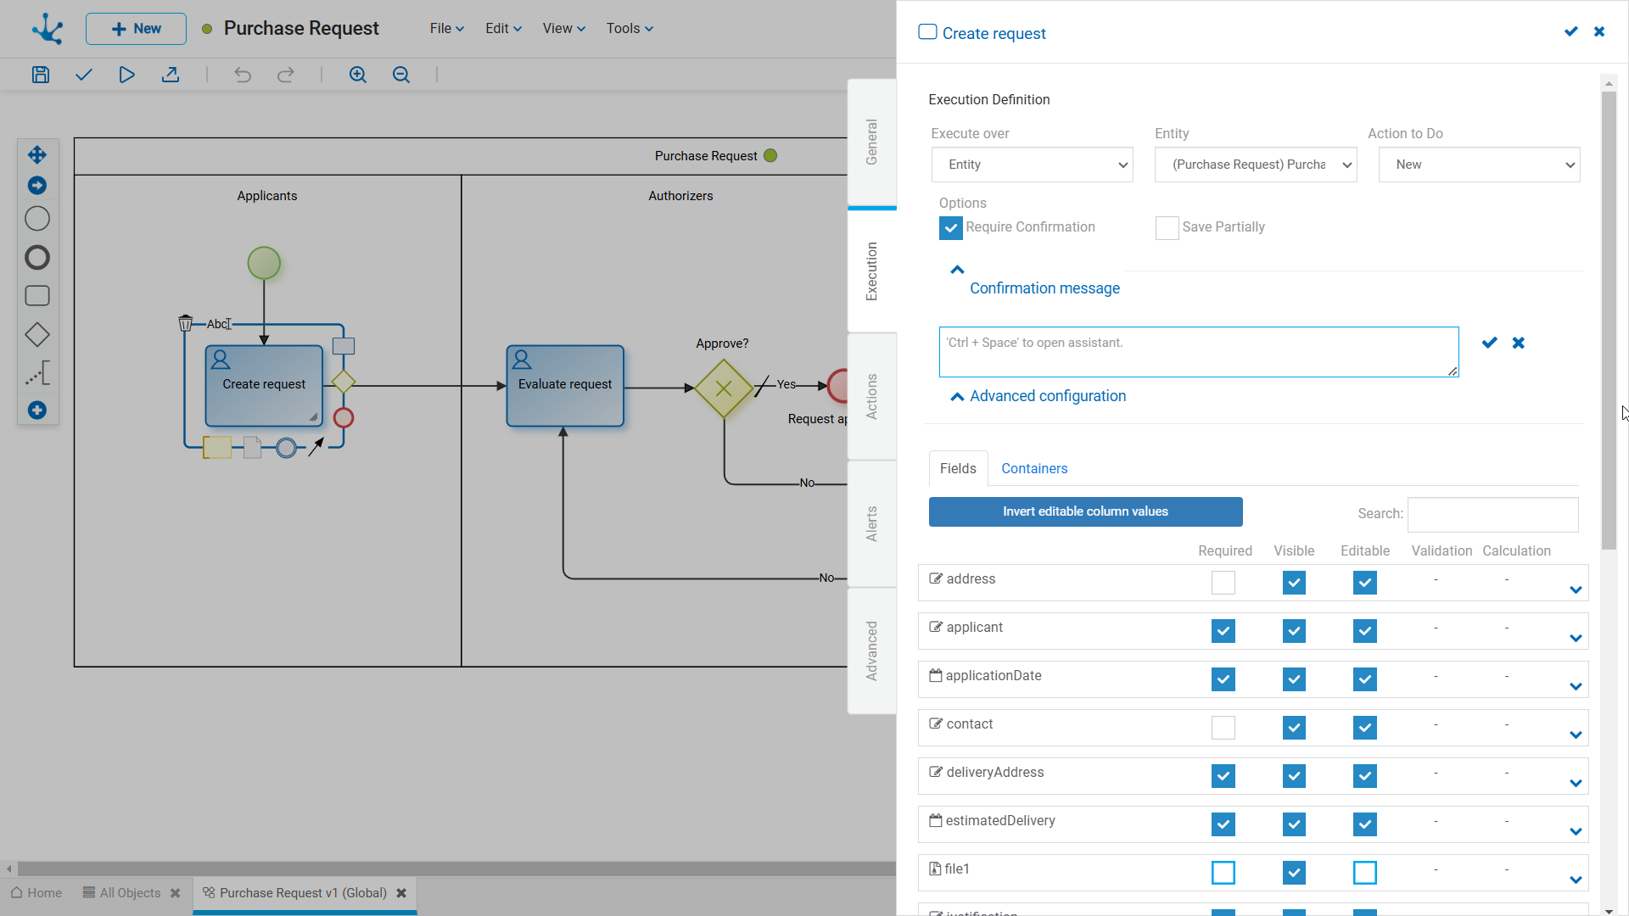The width and height of the screenshot is (1629, 916).
Task: Open the Action to Do dropdown
Action: pos(1479,165)
